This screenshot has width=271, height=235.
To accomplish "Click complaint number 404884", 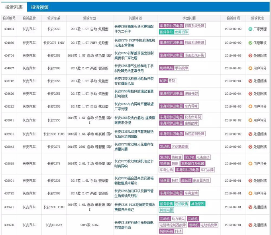I will point(9,29).
